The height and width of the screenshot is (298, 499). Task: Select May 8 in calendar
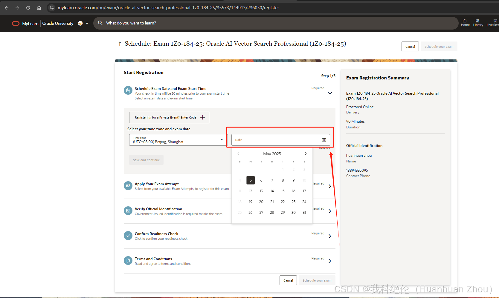[283, 180]
